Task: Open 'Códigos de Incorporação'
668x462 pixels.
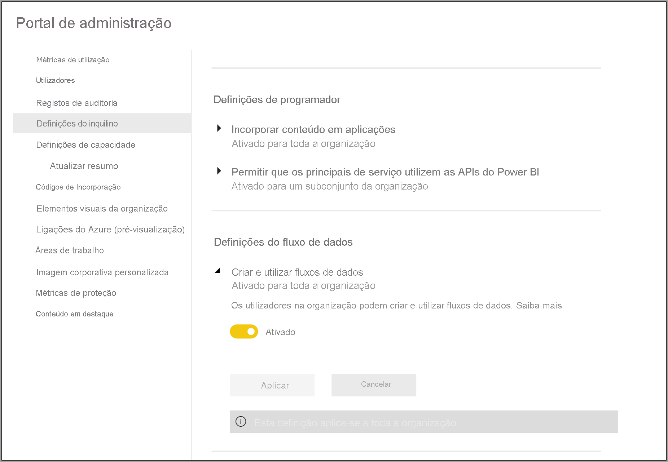Action: pos(78,187)
